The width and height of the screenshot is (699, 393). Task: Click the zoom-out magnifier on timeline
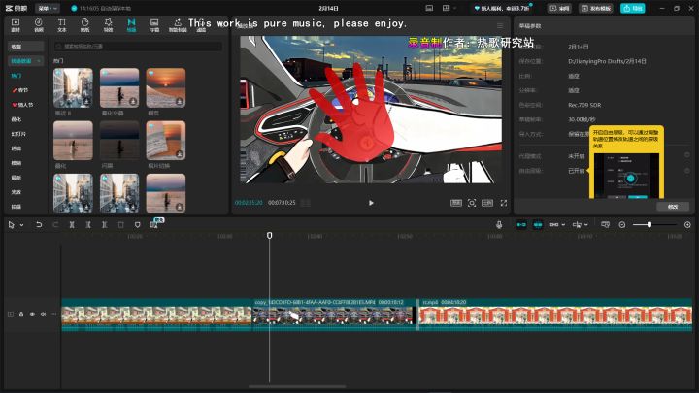click(622, 224)
